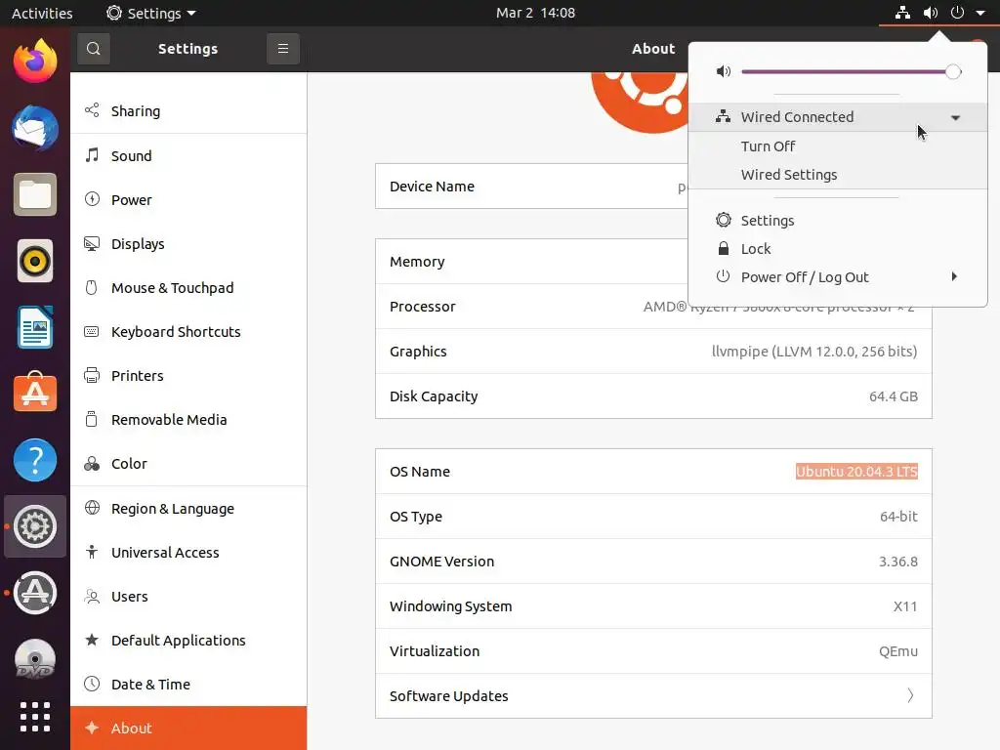Click Wired Connected menu entry

click(x=837, y=117)
